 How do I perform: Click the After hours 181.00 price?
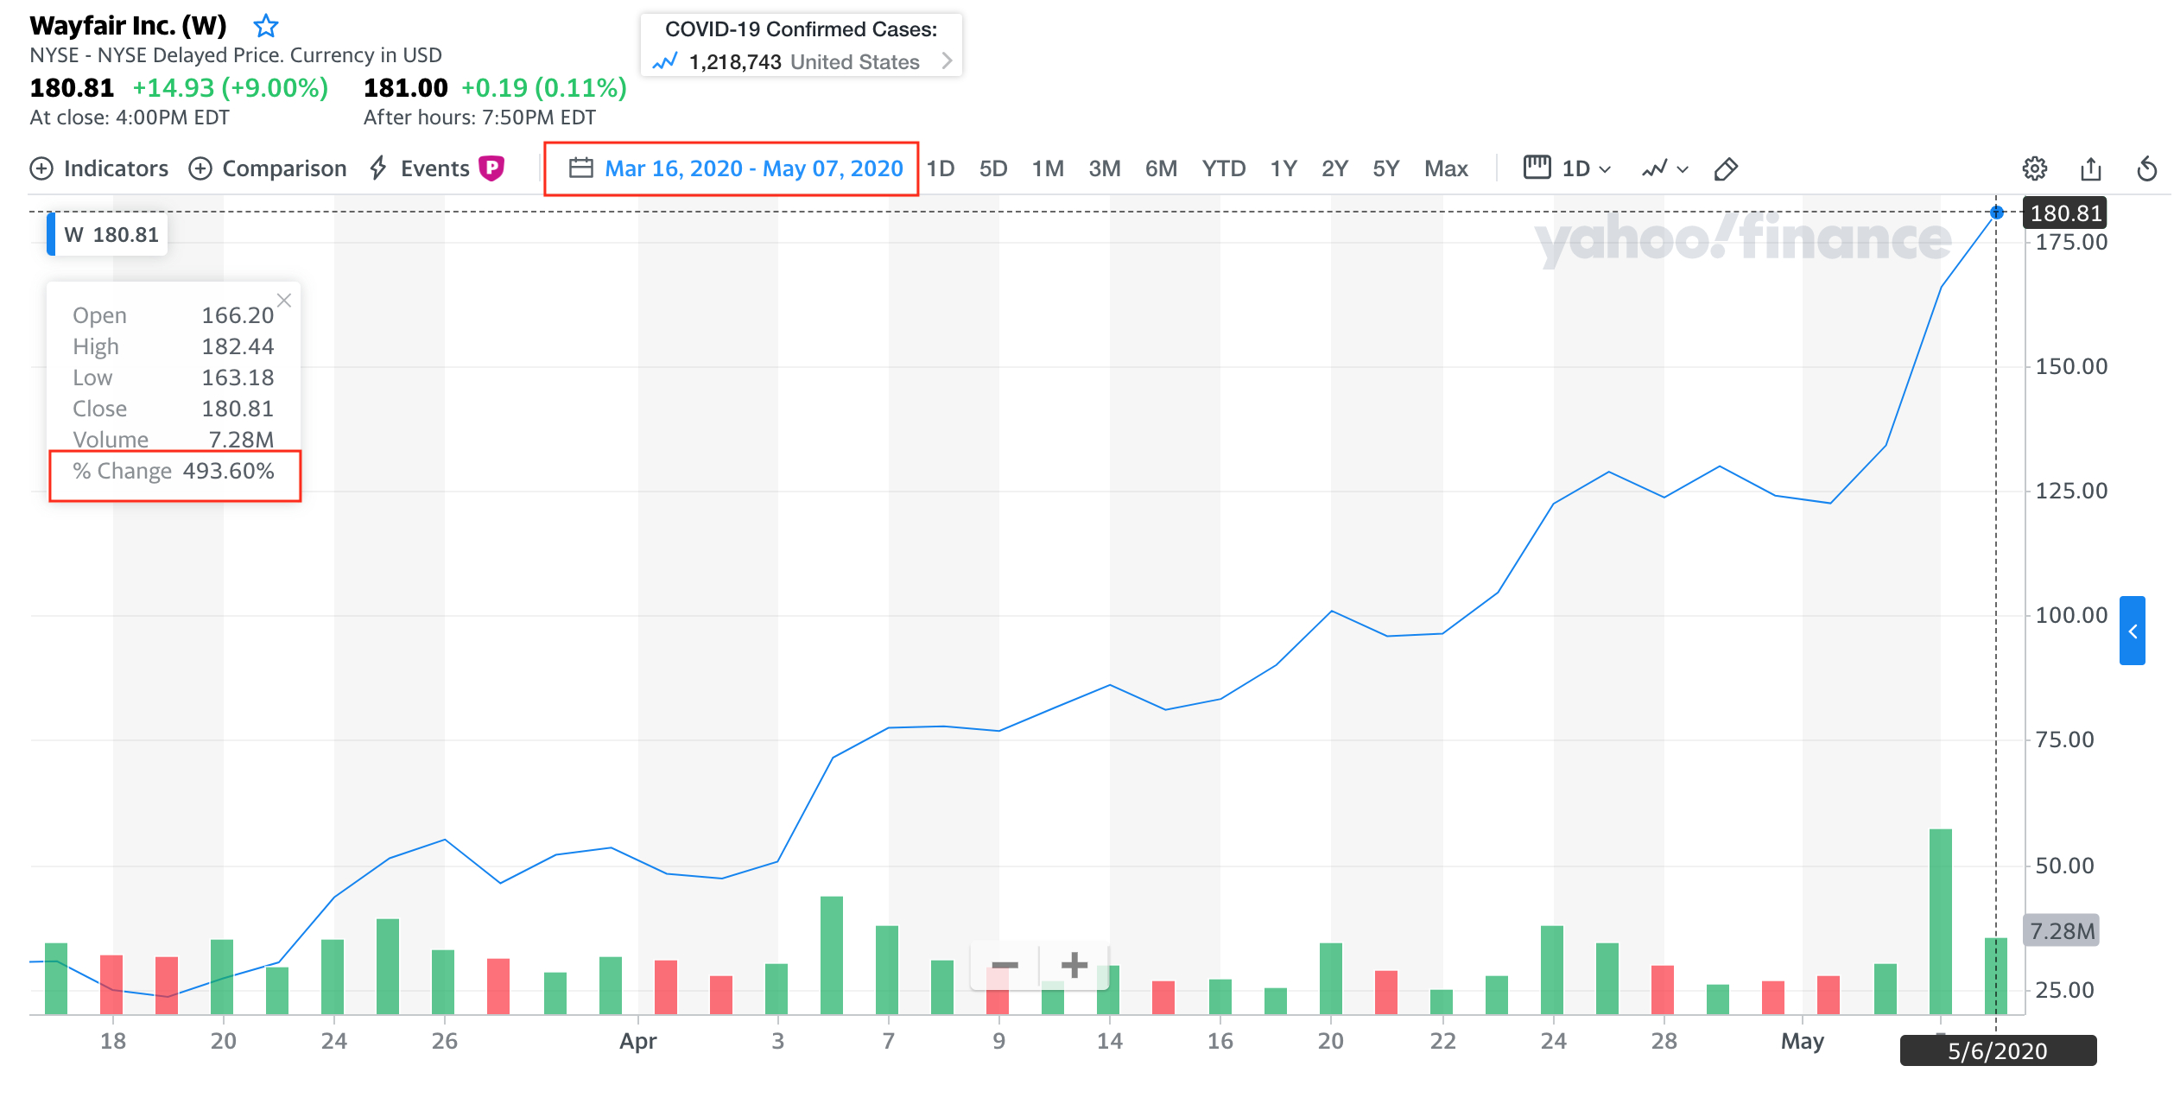[406, 88]
